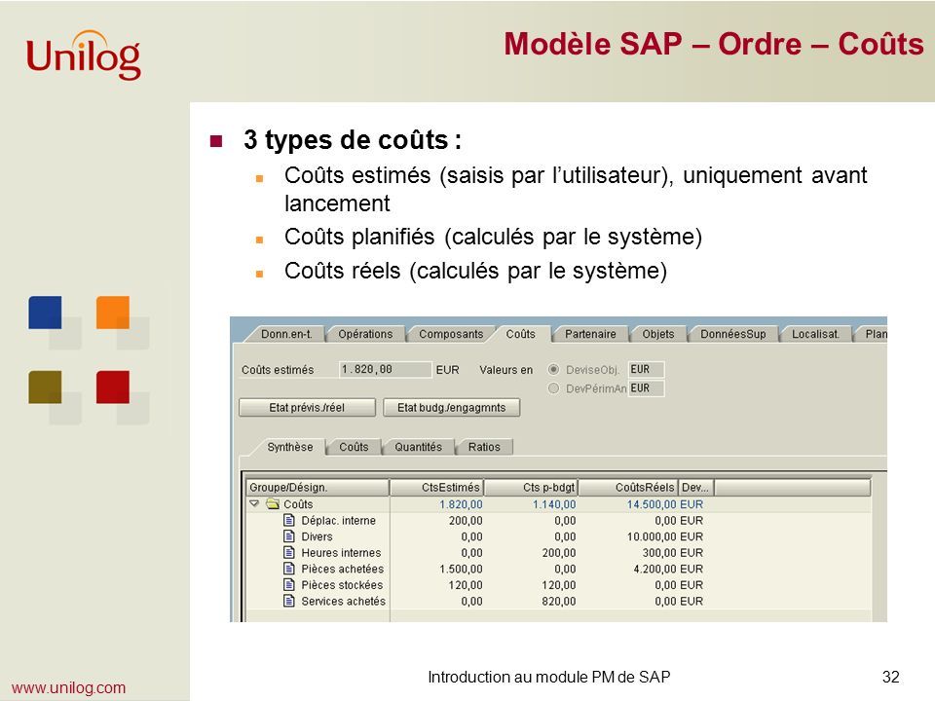Open the Composants tab
This screenshot has width=935, height=701.
coord(451,334)
